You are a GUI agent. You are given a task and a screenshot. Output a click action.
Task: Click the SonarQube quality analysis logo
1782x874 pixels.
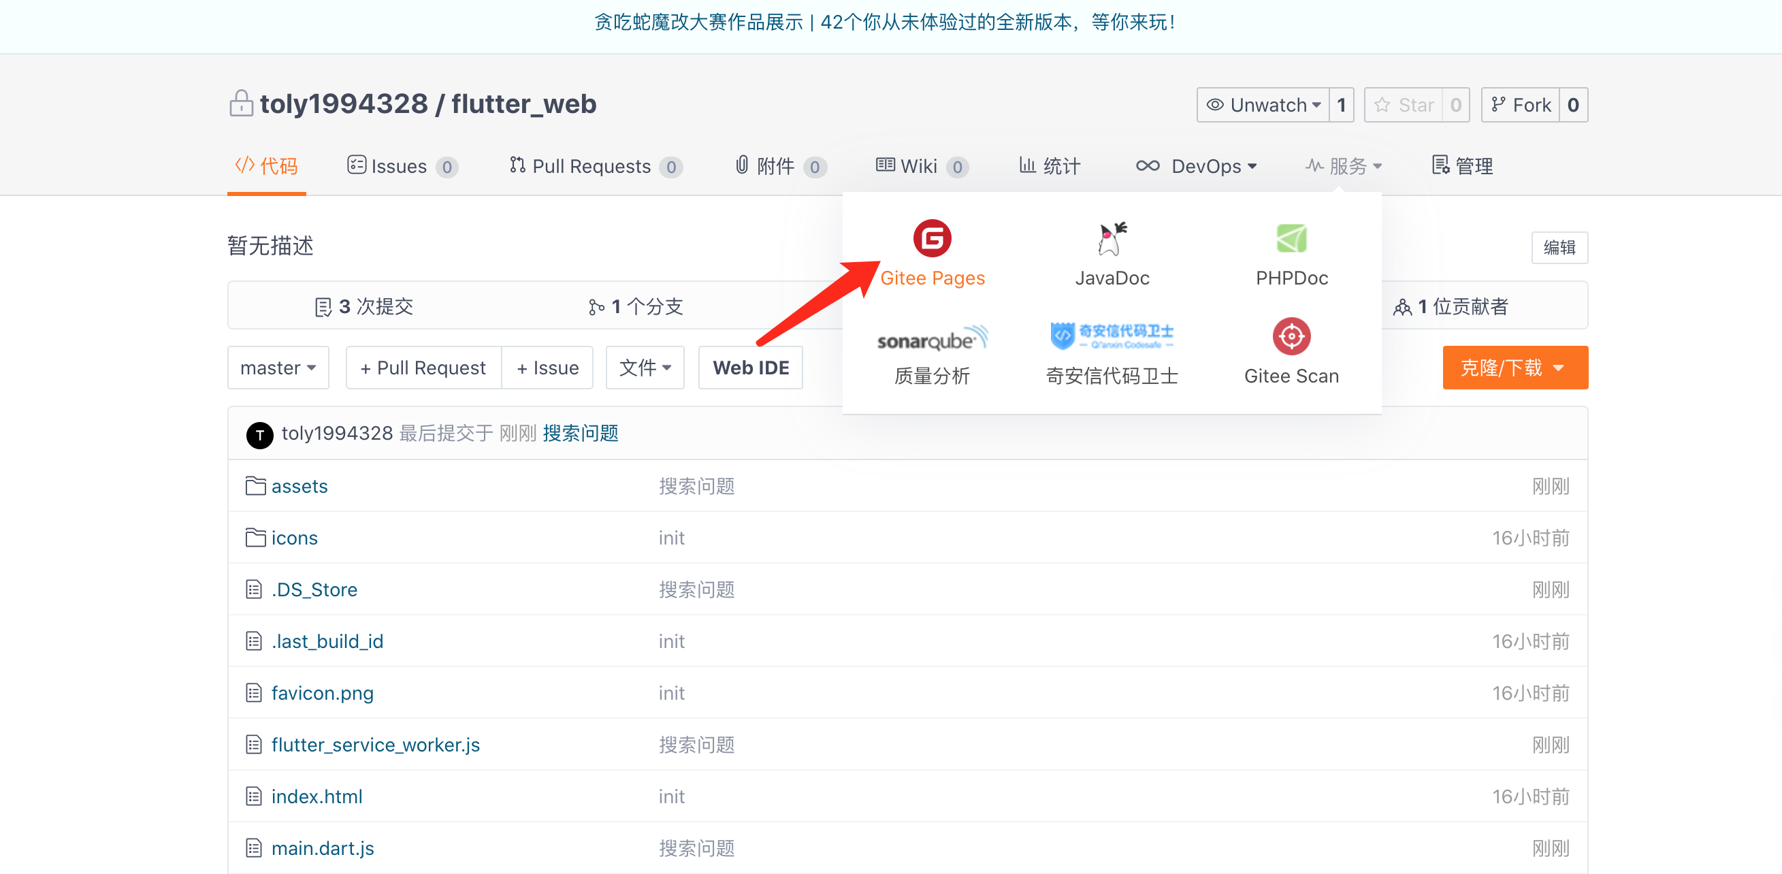pyautogui.click(x=932, y=338)
